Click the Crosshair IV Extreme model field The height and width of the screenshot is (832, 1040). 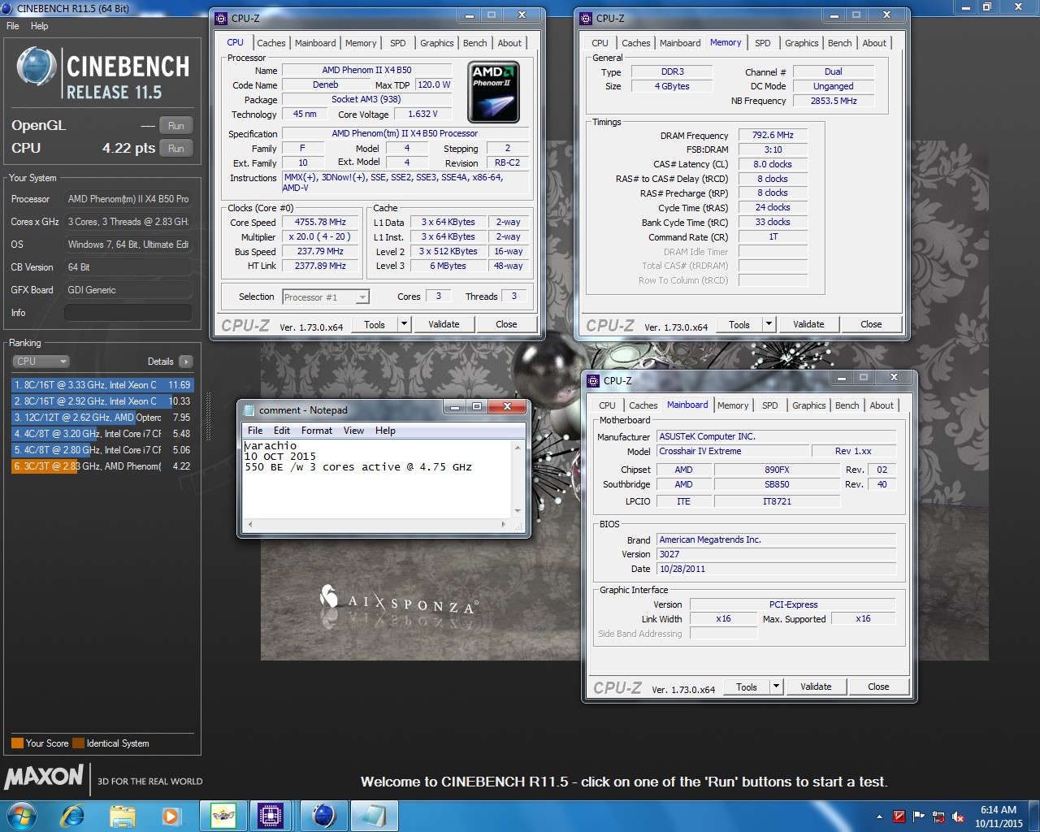[733, 451]
